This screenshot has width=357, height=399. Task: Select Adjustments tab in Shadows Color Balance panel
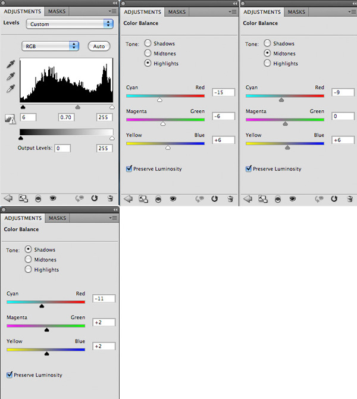(23, 218)
